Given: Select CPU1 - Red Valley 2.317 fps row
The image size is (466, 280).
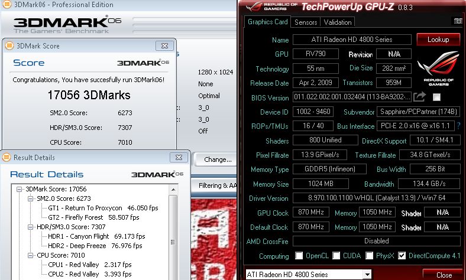Looking at the screenshot, I should [x=90, y=265].
